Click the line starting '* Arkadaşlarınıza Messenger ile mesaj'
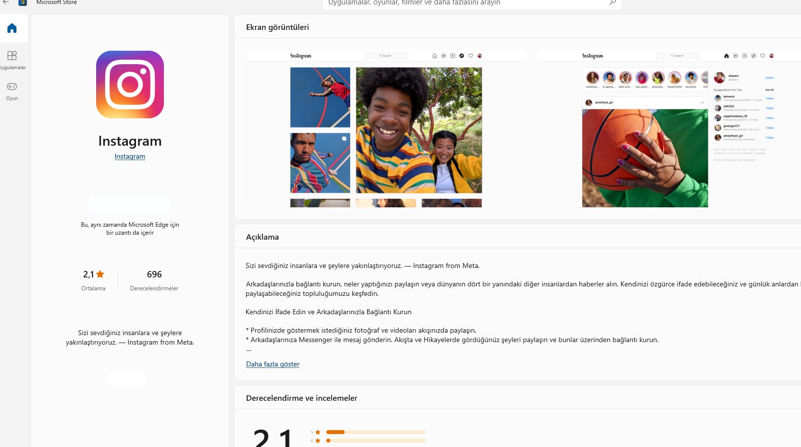This screenshot has width=801, height=447. click(x=452, y=340)
